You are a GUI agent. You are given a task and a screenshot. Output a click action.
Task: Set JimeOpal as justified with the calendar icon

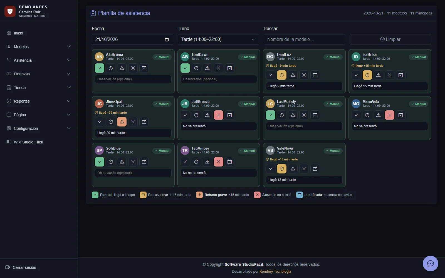144,122
